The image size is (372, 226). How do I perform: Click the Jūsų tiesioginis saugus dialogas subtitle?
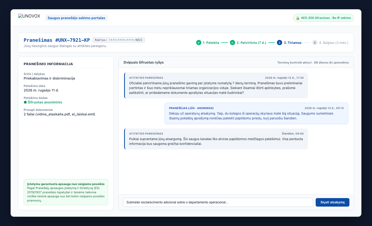pos(65,46)
